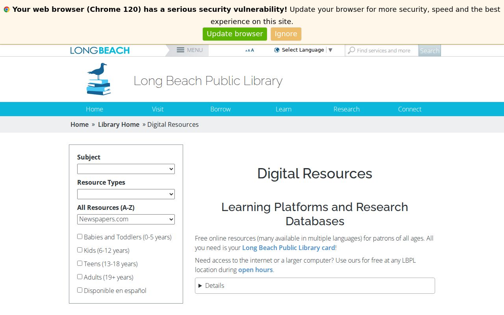504x315 pixels.
Task: Click the Library Home breadcrumb link
Action: (119, 124)
